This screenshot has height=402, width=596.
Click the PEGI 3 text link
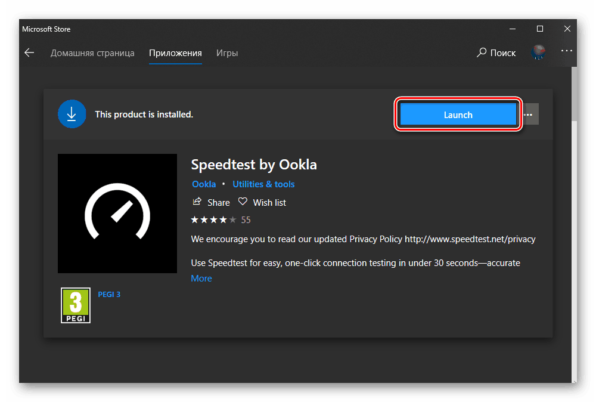click(x=109, y=294)
